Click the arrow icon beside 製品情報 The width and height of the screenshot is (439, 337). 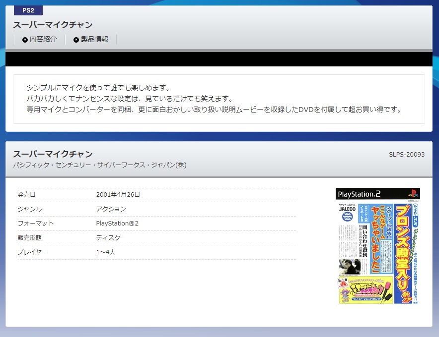click(x=76, y=40)
